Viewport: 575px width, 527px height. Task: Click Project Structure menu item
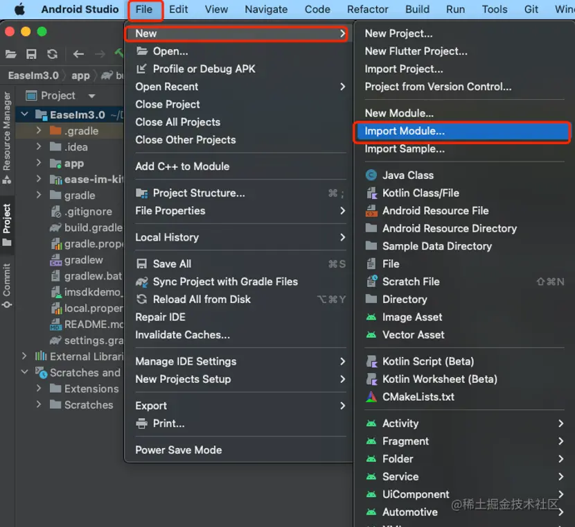[x=239, y=193]
